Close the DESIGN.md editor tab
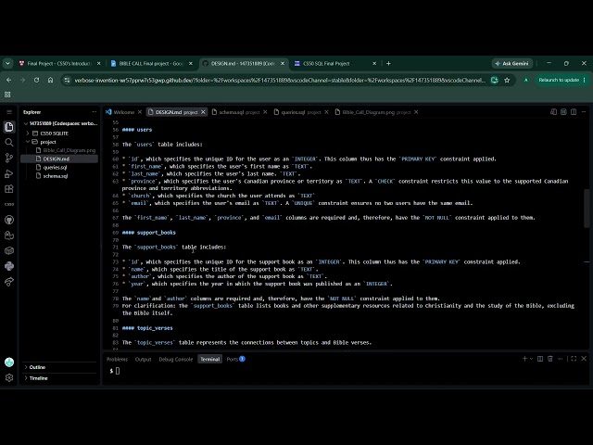593x445 pixels. (203, 112)
